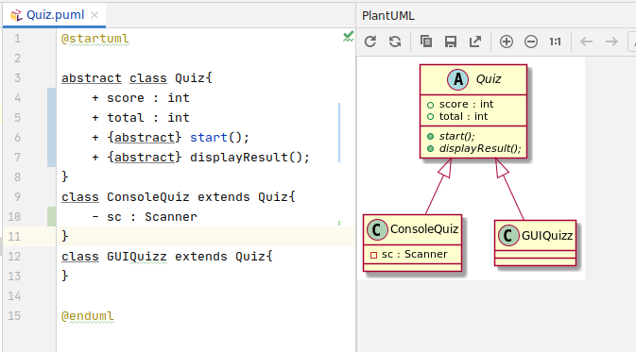
Task: Click the blue 'start' method name in code
Action: coord(209,138)
